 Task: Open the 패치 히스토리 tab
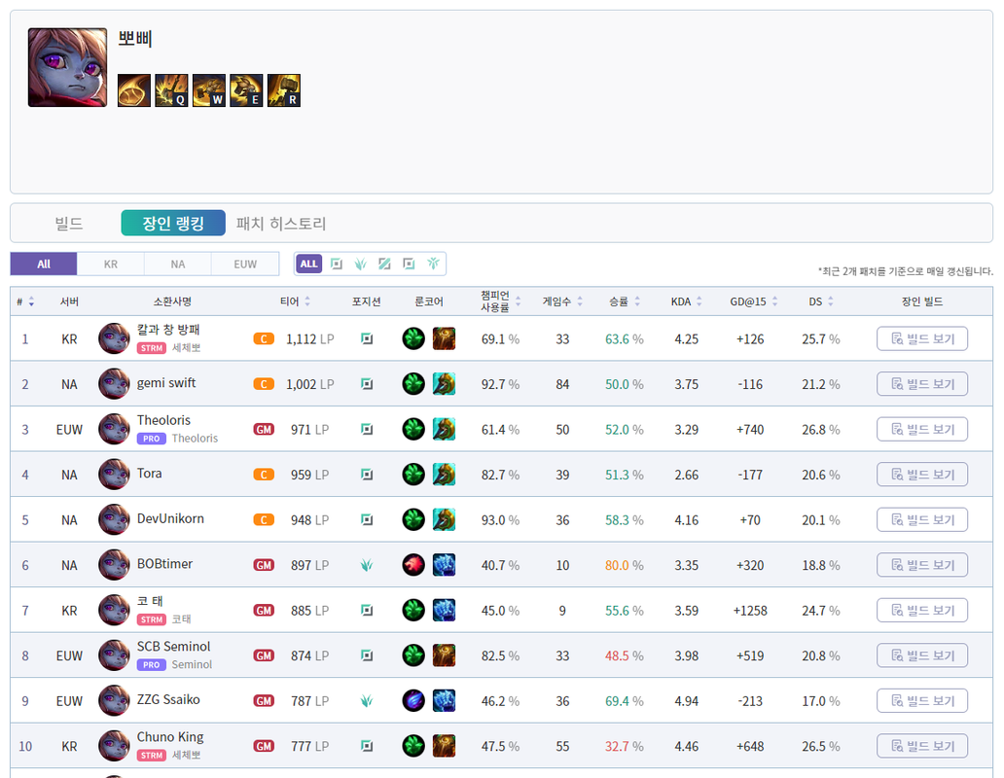pyautogui.click(x=281, y=224)
